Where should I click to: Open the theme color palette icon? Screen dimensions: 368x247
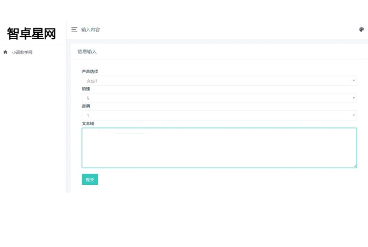(x=362, y=29)
